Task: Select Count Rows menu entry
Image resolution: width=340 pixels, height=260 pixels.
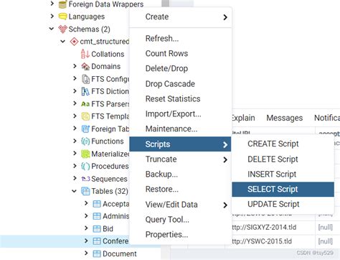Action: tap(180, 53)
